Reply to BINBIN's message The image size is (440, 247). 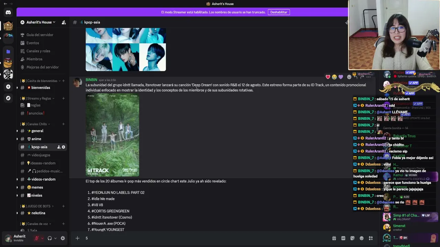[x=355, y=77]
